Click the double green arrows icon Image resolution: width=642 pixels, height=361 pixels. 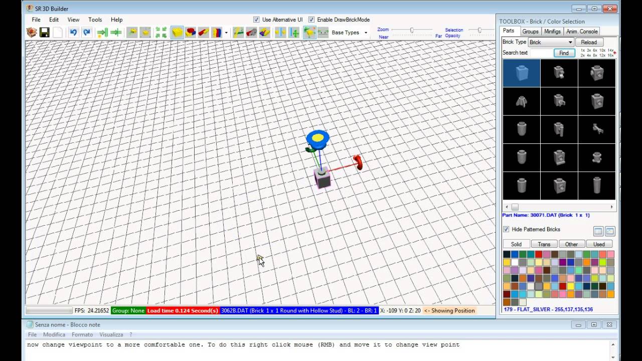pyautogui.click(x=116, y=33)
